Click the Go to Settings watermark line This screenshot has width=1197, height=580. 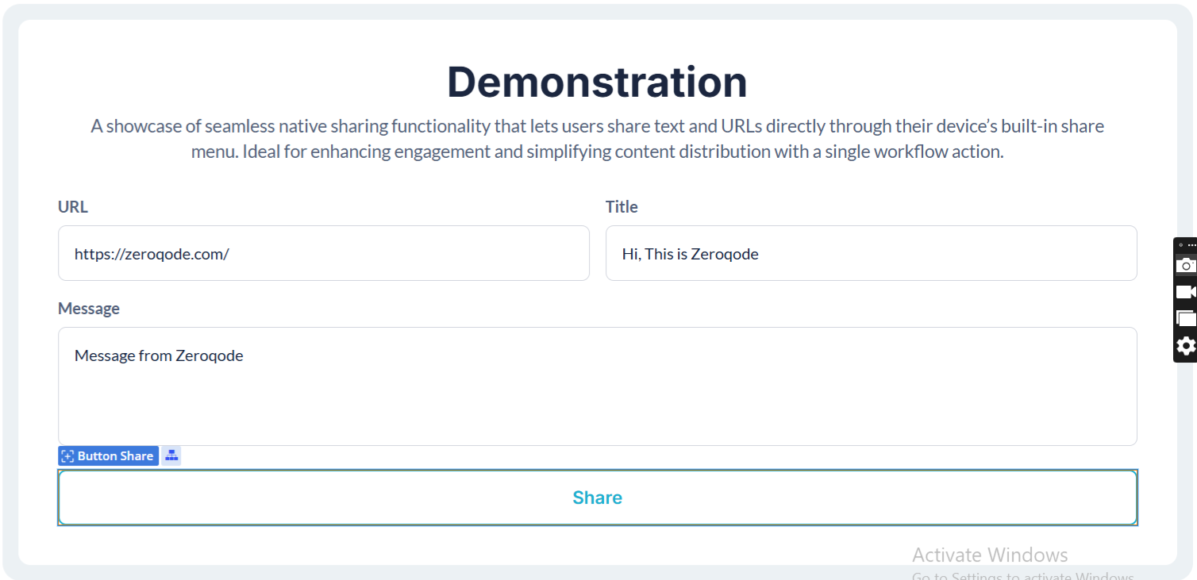(x=1022, y=577)
